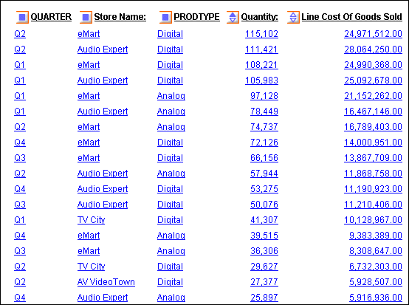
Task: Select the PRODTYPE column header
Action: click(196, 17)
